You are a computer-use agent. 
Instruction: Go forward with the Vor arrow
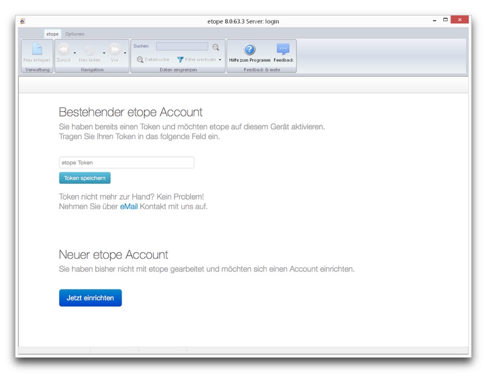pyautogui.click(x=115, y=49)
